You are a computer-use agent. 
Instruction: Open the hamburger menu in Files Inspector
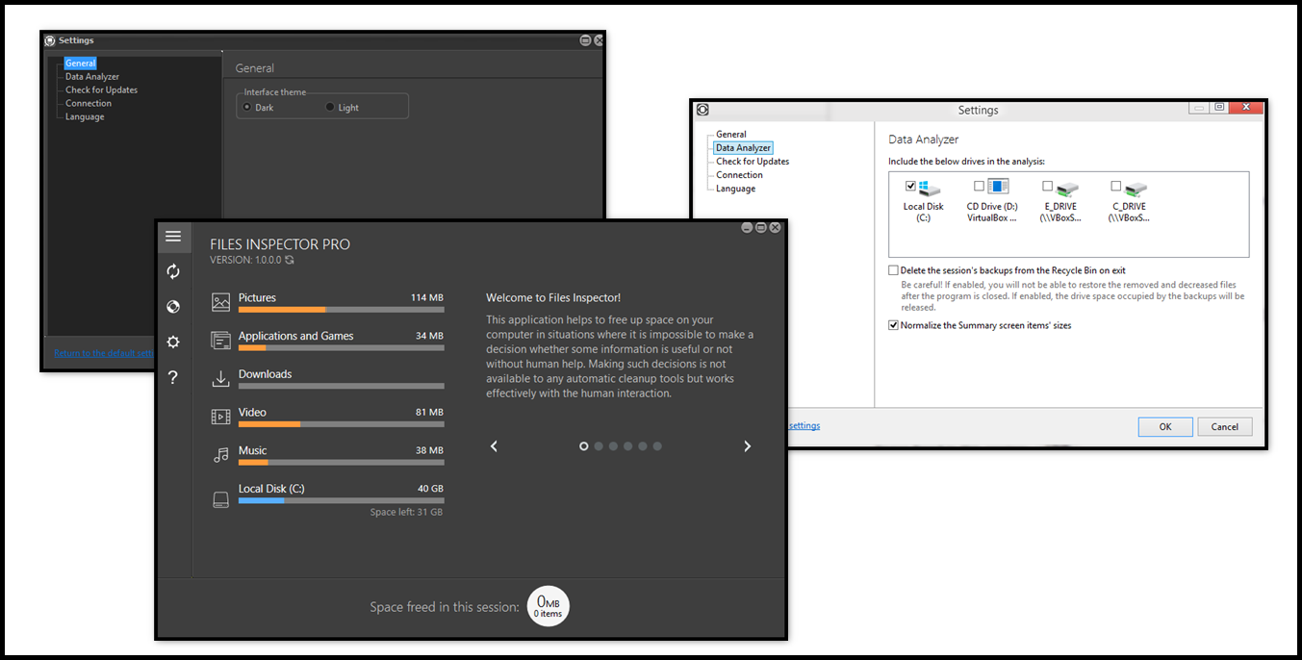[x=173, y=236]
